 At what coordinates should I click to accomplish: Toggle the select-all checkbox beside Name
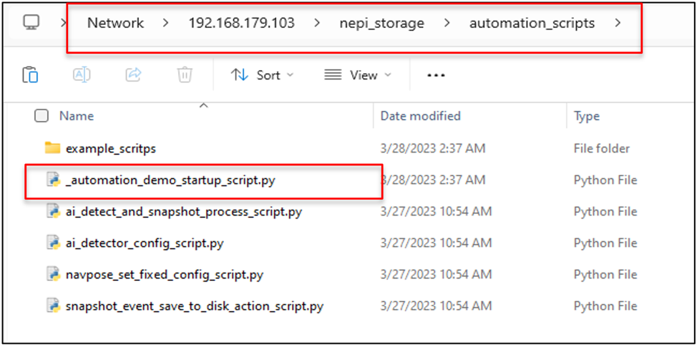[x=42, y=116]
